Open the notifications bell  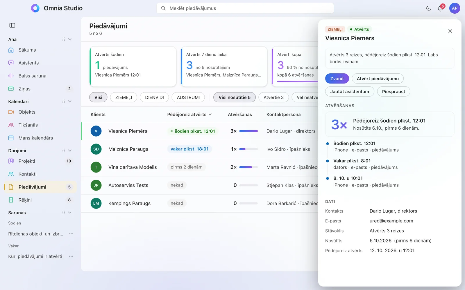point(440,8)
